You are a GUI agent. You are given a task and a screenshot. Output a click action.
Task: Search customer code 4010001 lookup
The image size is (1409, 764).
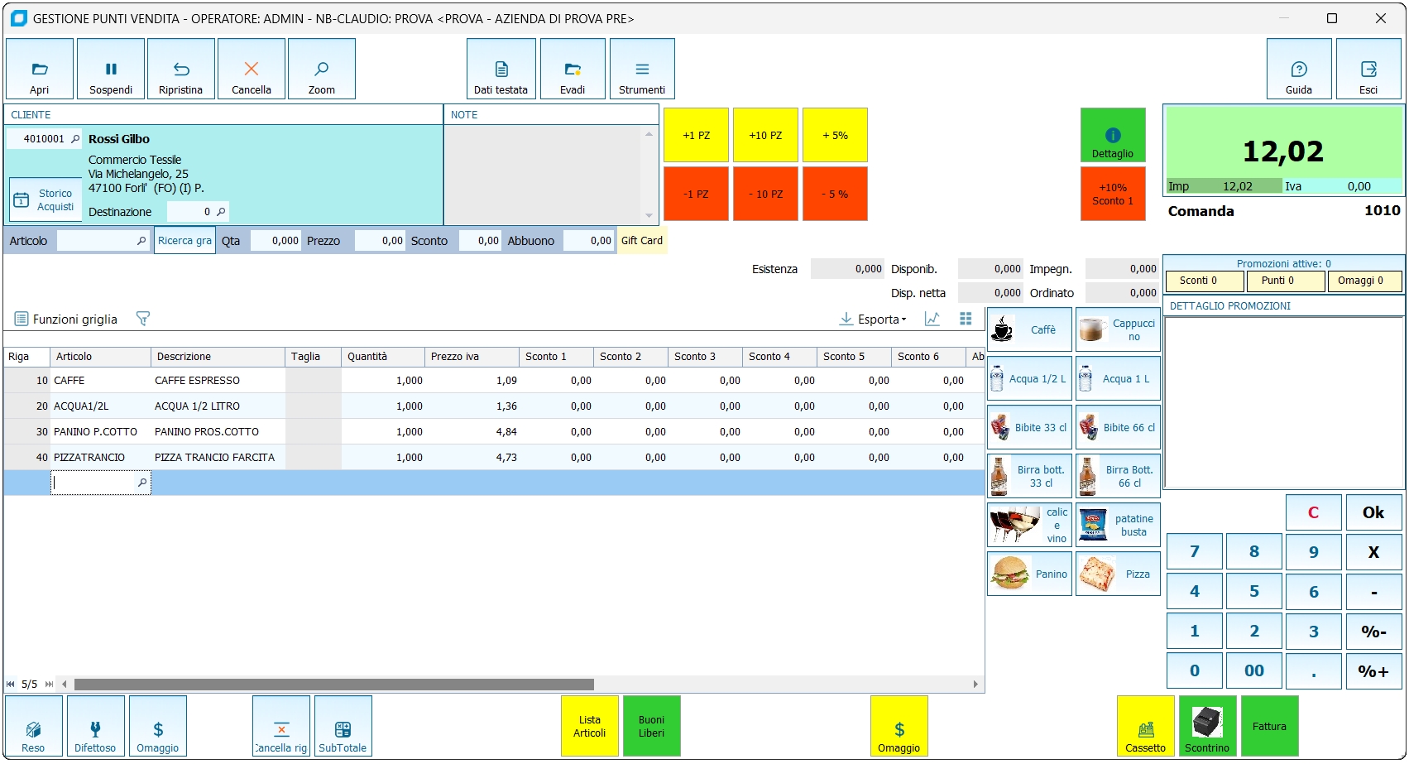pyautogui.click(x=75, y=139)
